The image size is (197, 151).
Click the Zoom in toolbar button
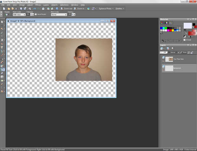pyautogui.click(x=79, y=9)
